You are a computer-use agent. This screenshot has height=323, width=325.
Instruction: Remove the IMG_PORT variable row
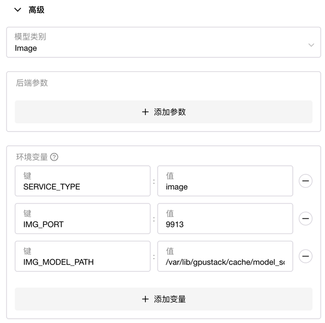(306, 218)
